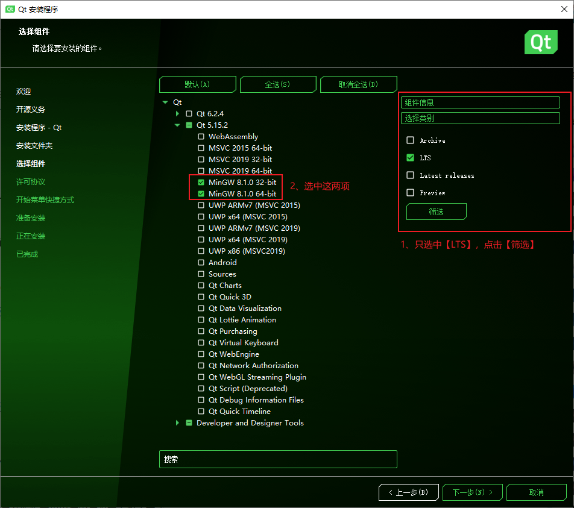The width and height of the screenshot is (574, 508).
Task: Click the 搜索 search input field
Action: point(278,459)
